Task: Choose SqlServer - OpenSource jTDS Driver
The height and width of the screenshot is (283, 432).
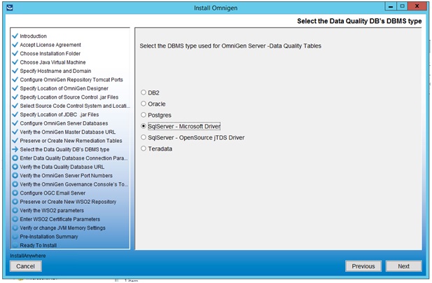Action: tap(144, 137)
